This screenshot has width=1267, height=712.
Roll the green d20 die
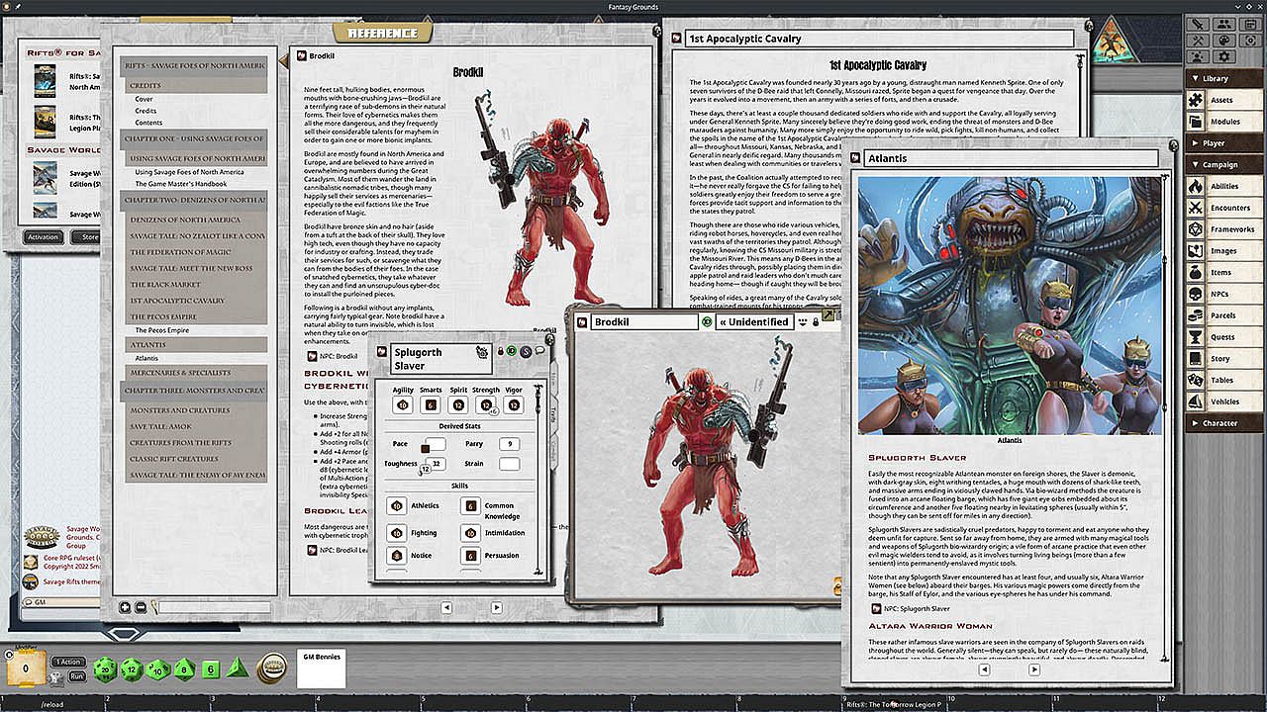[105, 669]
